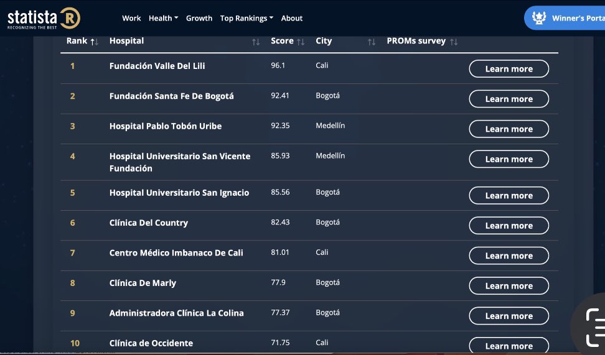Expand the Top Rankings dropdown

click(x=246, y=18)
